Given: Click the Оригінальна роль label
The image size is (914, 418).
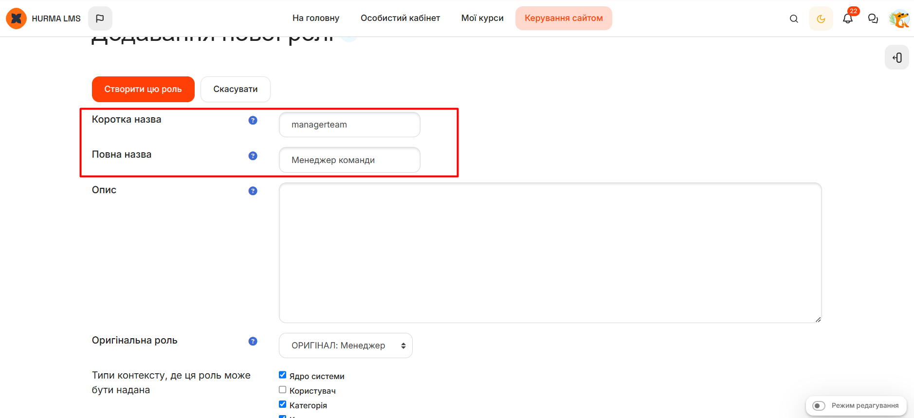Looking at the screenshot, I should coord(135,340).
